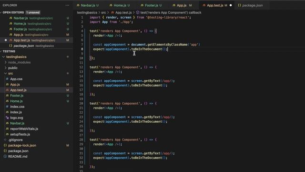Switch to the App.js editor tab
Screen dimensions: 305x172
pos(182,5)
